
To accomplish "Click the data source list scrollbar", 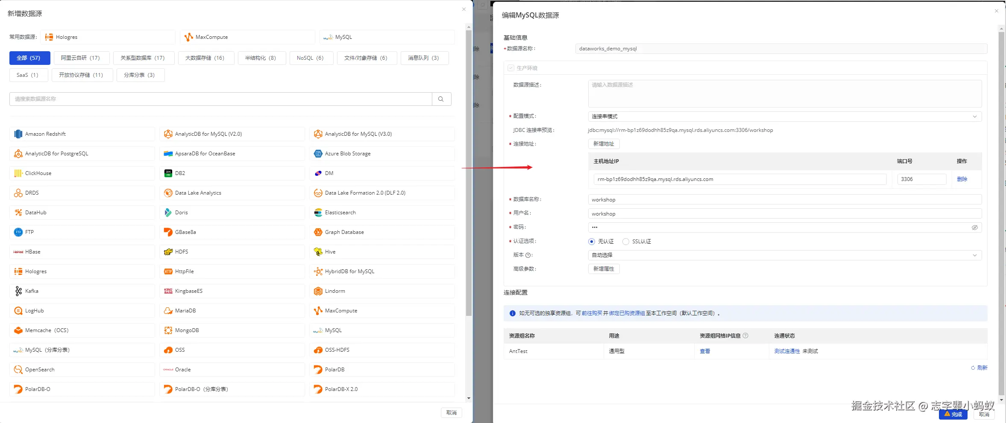I will 469,173.
